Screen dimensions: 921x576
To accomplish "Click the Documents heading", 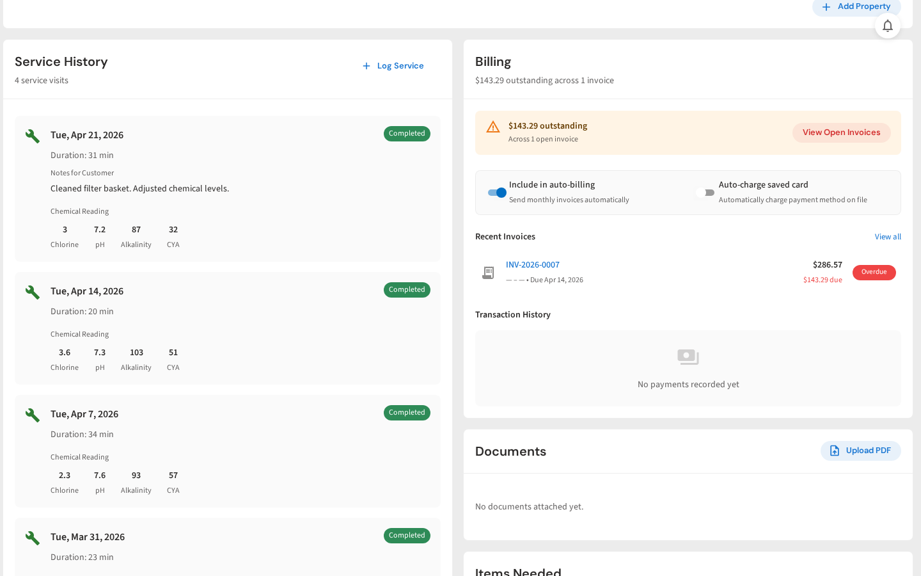I will coord(510,452).
